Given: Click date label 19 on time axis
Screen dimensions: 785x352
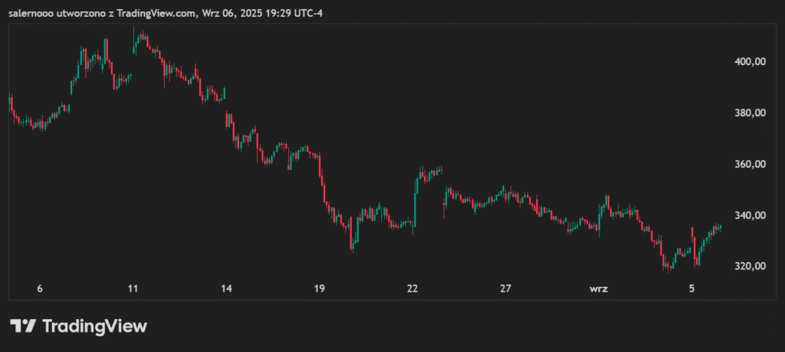Looking at the screenshot, I should (x=319, y=288).
